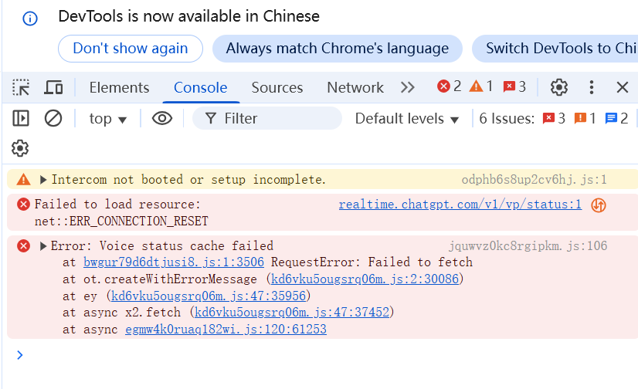The image size is (638, 389).
Task: Expand the Intercom not booted warning
Action: point(44,180)
